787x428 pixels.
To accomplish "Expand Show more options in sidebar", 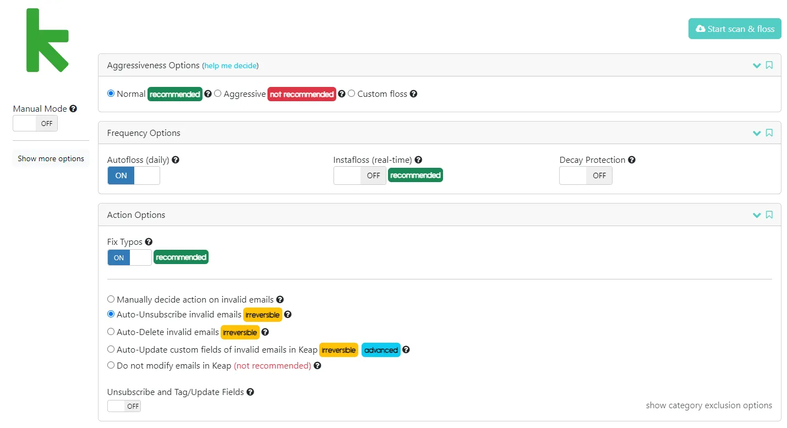I will [x=51, y=158].
